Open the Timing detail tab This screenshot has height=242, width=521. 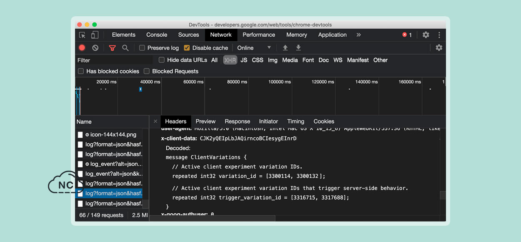296,121
